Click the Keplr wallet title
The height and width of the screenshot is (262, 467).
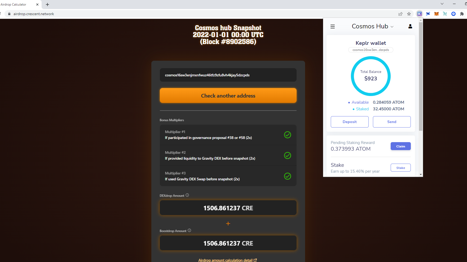point(371,43)
